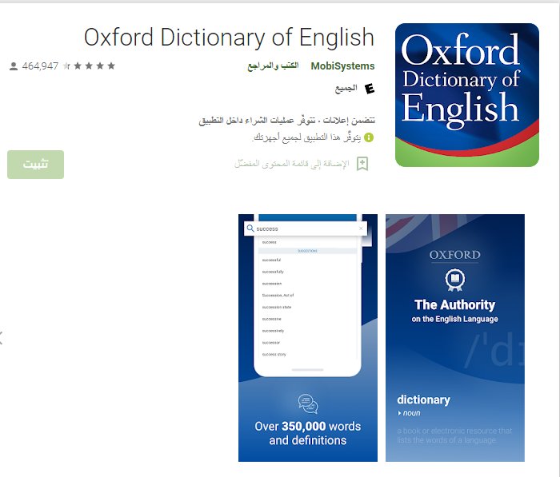Open the Books and Reference category link
The image size is (560, 477).
click(x=273, y=66)
